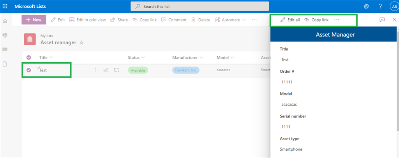Toggle select-all checkmark in header row

[29, 58]
